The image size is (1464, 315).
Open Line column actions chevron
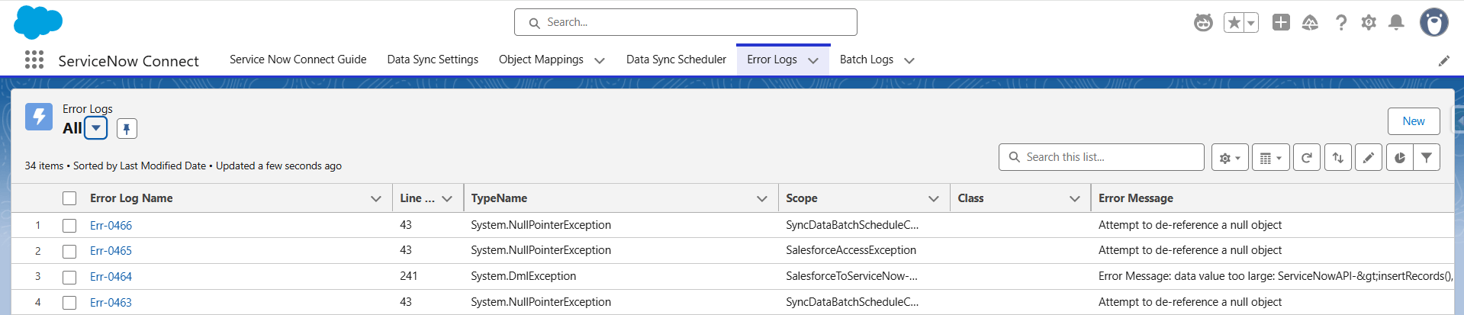(x=447, y=198)
